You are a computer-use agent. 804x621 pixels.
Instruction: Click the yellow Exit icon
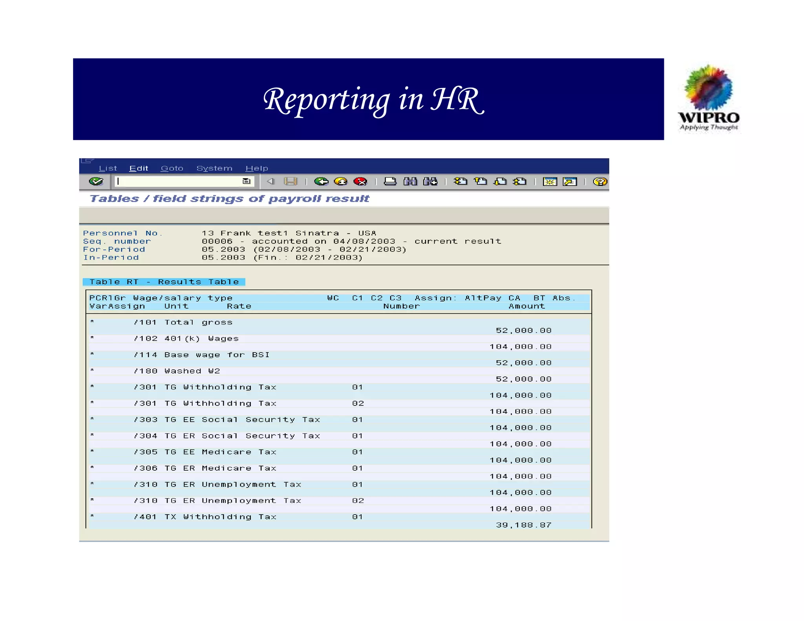[340, 181]
